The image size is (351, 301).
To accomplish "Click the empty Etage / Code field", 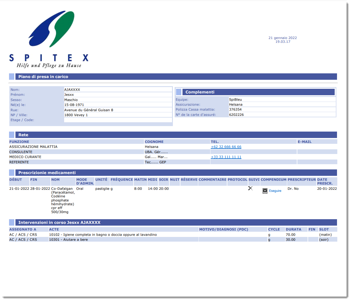I will [118, 120].
